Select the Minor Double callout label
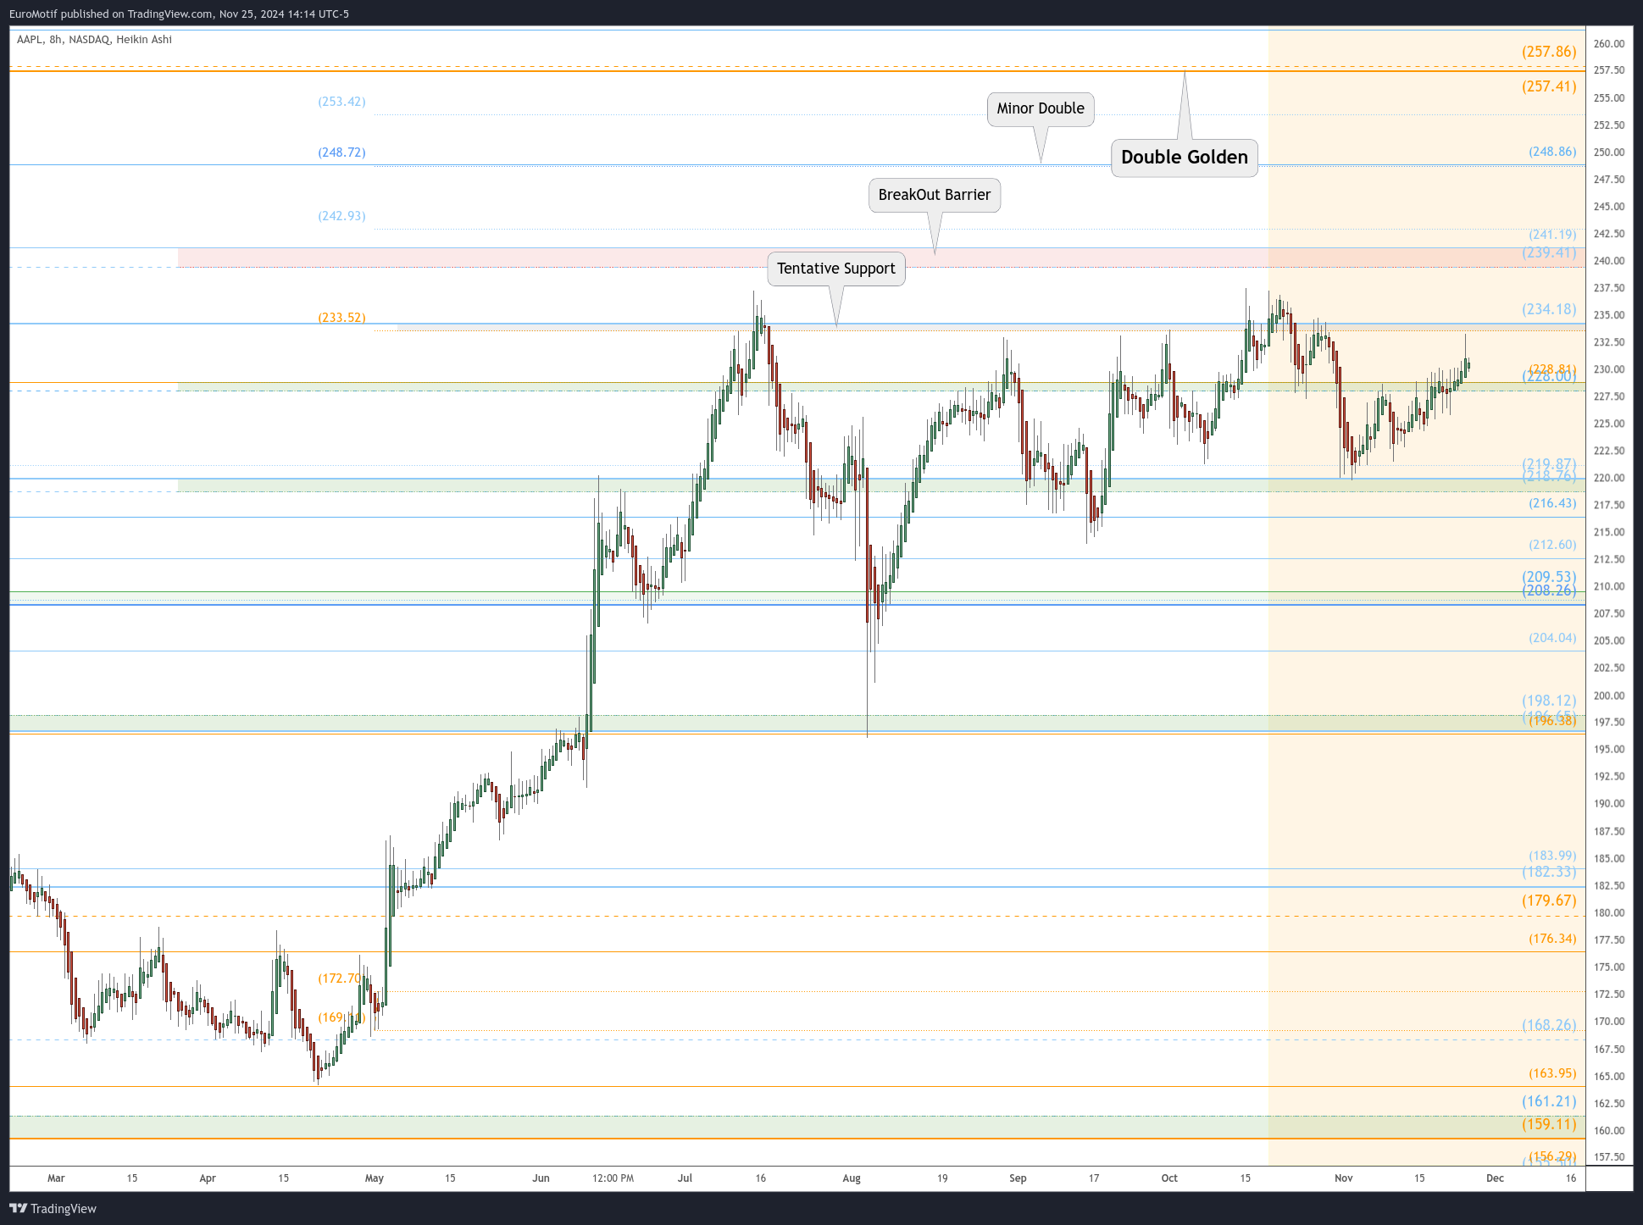This screenshot has height=1225, width=1643. click(x=1041, y=109)
